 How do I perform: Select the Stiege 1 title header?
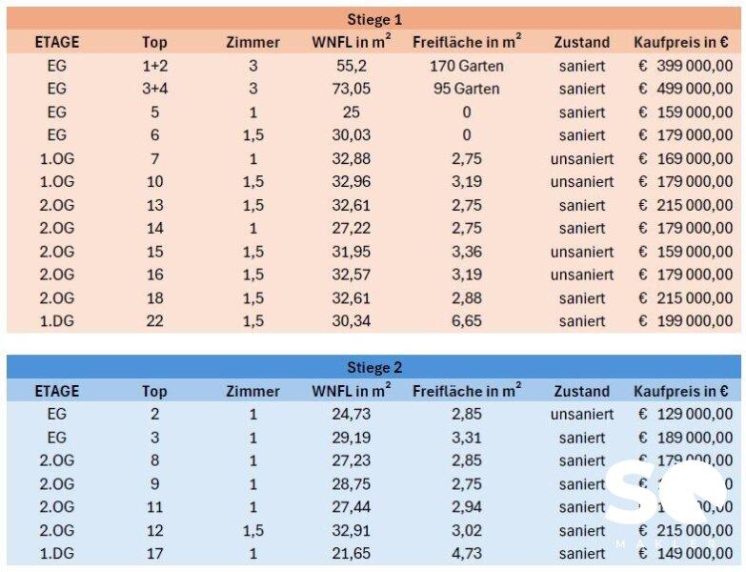click(x=374, y=20)
